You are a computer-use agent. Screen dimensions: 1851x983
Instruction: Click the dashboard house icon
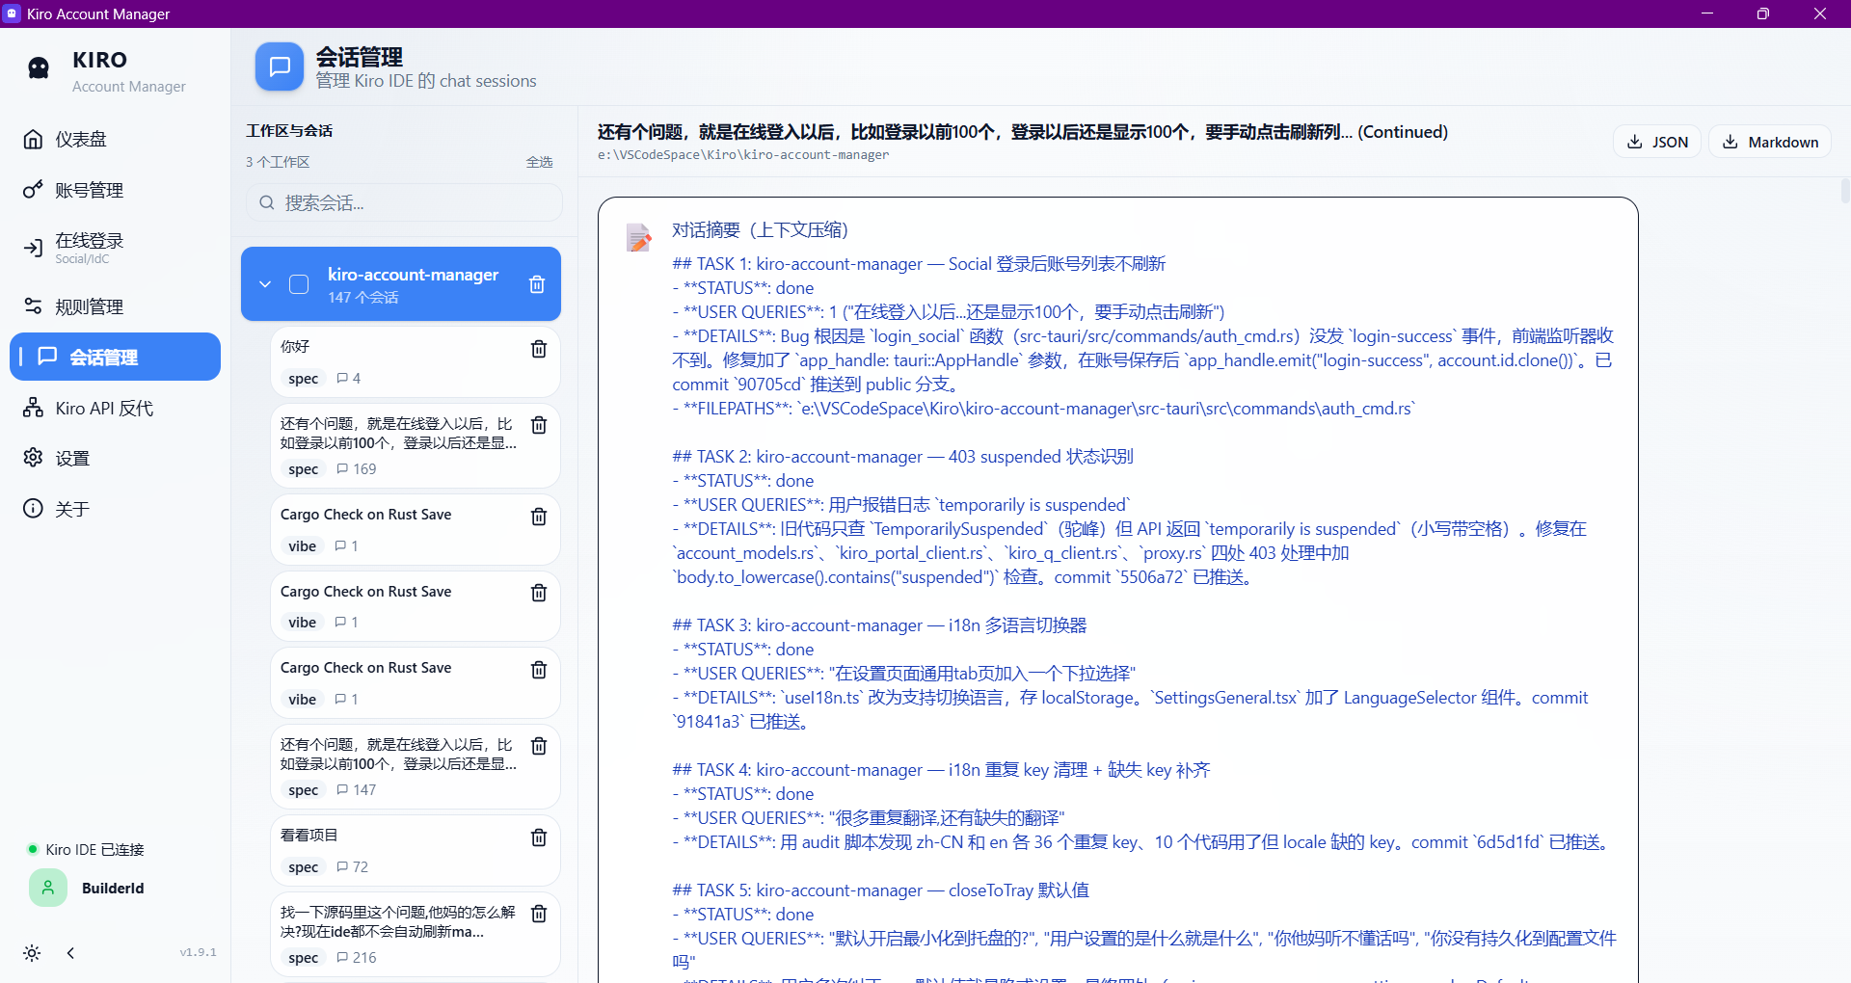pos(33,139)
